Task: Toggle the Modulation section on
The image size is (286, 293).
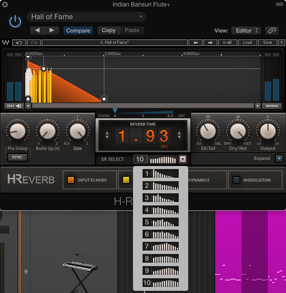Action: click(x=236, y=180)
